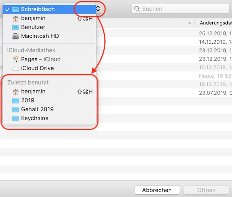The width and height of the screenshot is (232, 197).
Task: Choose the upper benjamin home entry
Action: pos(49,18)
